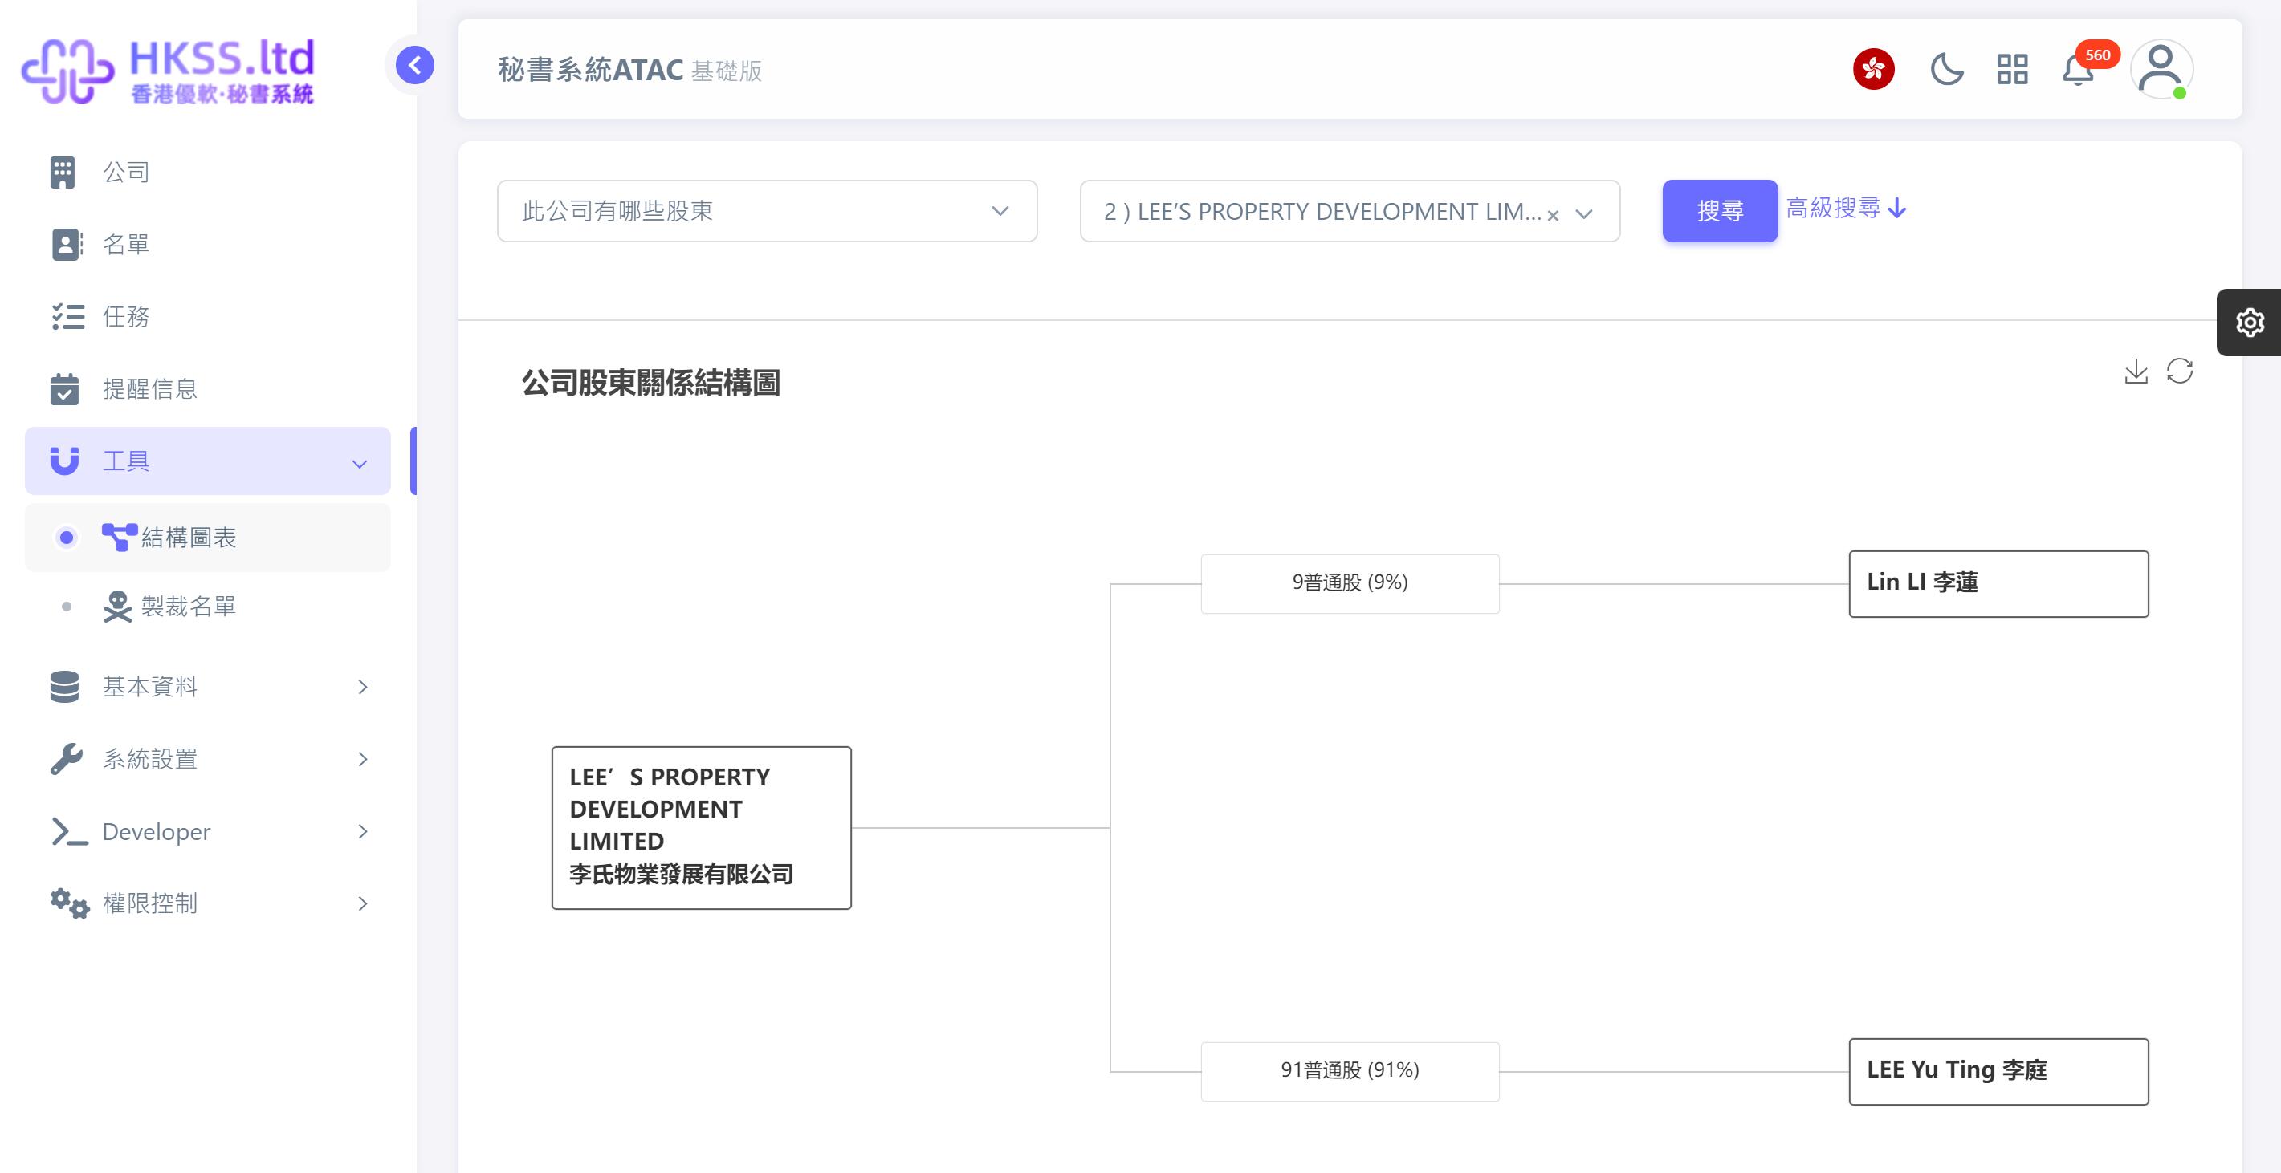Image resolution: width=2281 pixels, height=1173 pixels.
Task: Click the 91普通股 (91%) share label
Action: 1350,1071
